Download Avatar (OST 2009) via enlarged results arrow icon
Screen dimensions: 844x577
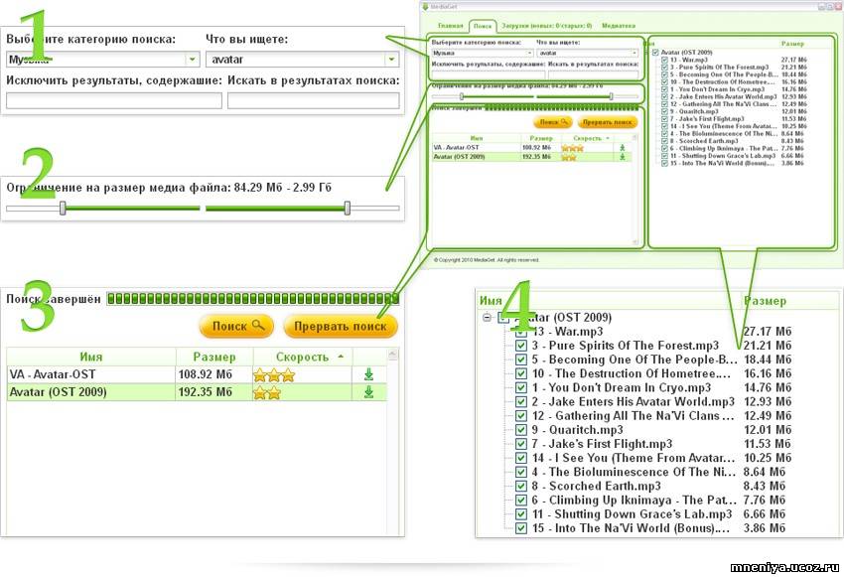pyautogui.click(x=368, y=392)
